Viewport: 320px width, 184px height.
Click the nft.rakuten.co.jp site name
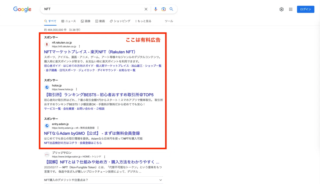[62, 43]
